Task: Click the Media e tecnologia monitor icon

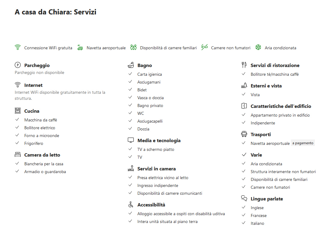Action: pyautogui.click(x=131, y=140)
